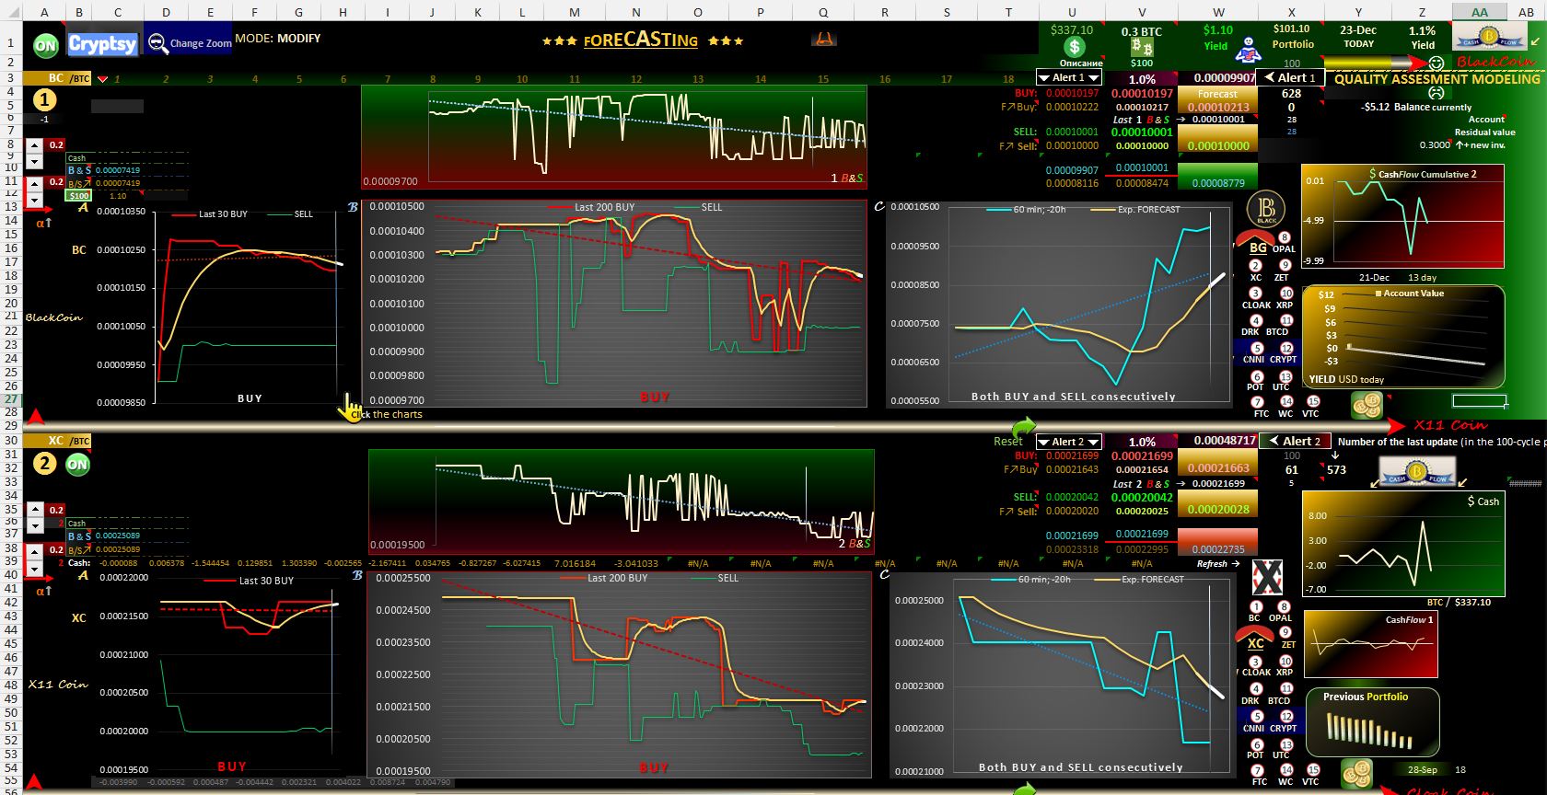Click the spinner up arrow beside B/S 0.00007419
The width and height of the screenshot is (1547, 795).
[35, 182]
